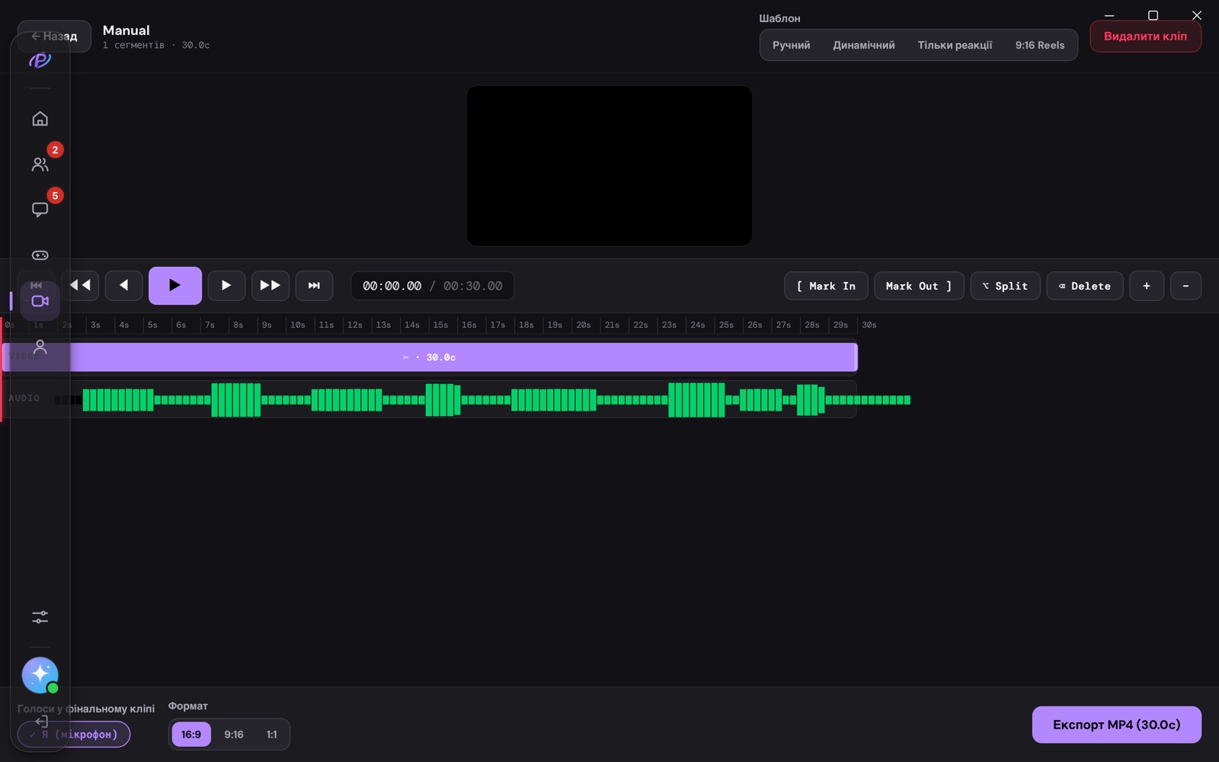Click the Mark In button
1219x762 pixels.
[x=826, y=286]
